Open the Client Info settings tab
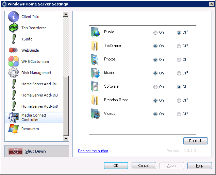Screen dimensions: 216x175 click(34, 17)
